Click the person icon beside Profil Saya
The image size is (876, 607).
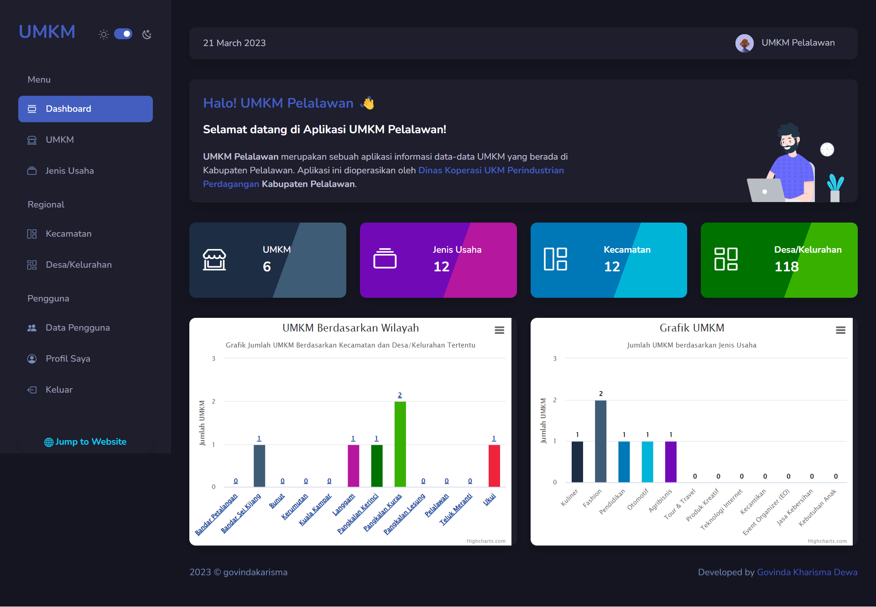pyautogui.click(x=32, y=359)
